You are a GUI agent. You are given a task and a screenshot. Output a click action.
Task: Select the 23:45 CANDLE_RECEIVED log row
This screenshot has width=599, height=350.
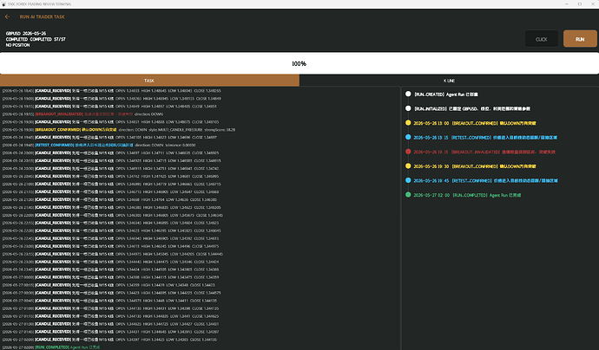(x=111, y=269)
